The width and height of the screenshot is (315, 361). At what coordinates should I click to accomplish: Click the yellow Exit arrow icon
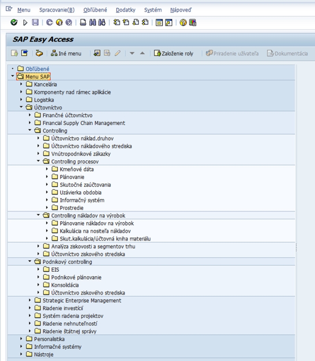pyautogui.click(x=59, y=22)
